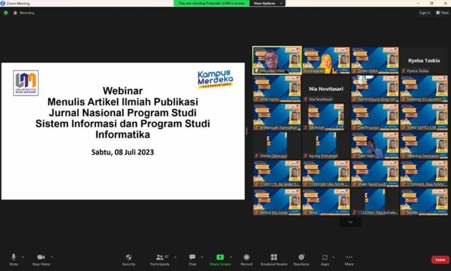Select Sikandua Darmanto's video tile
The height and width of the screenshot is (271, 451).
pyautogui.click(x=424, y=145)
